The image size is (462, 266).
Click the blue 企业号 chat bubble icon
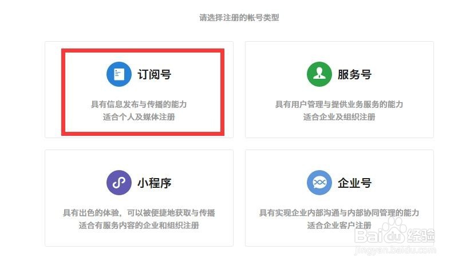[x=319, y=183]
